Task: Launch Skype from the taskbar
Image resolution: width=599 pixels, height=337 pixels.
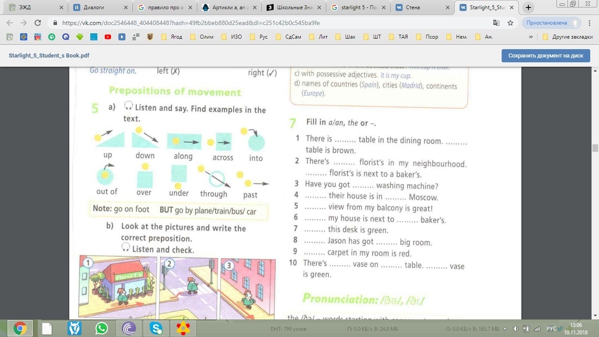Action: pyautogui.click(x=156, y=328)
